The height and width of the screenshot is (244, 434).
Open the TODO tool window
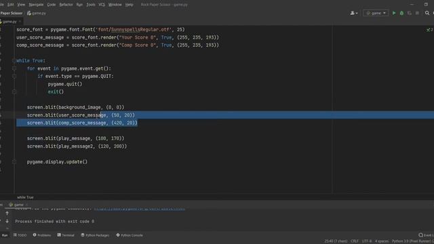tap(20, 235)
